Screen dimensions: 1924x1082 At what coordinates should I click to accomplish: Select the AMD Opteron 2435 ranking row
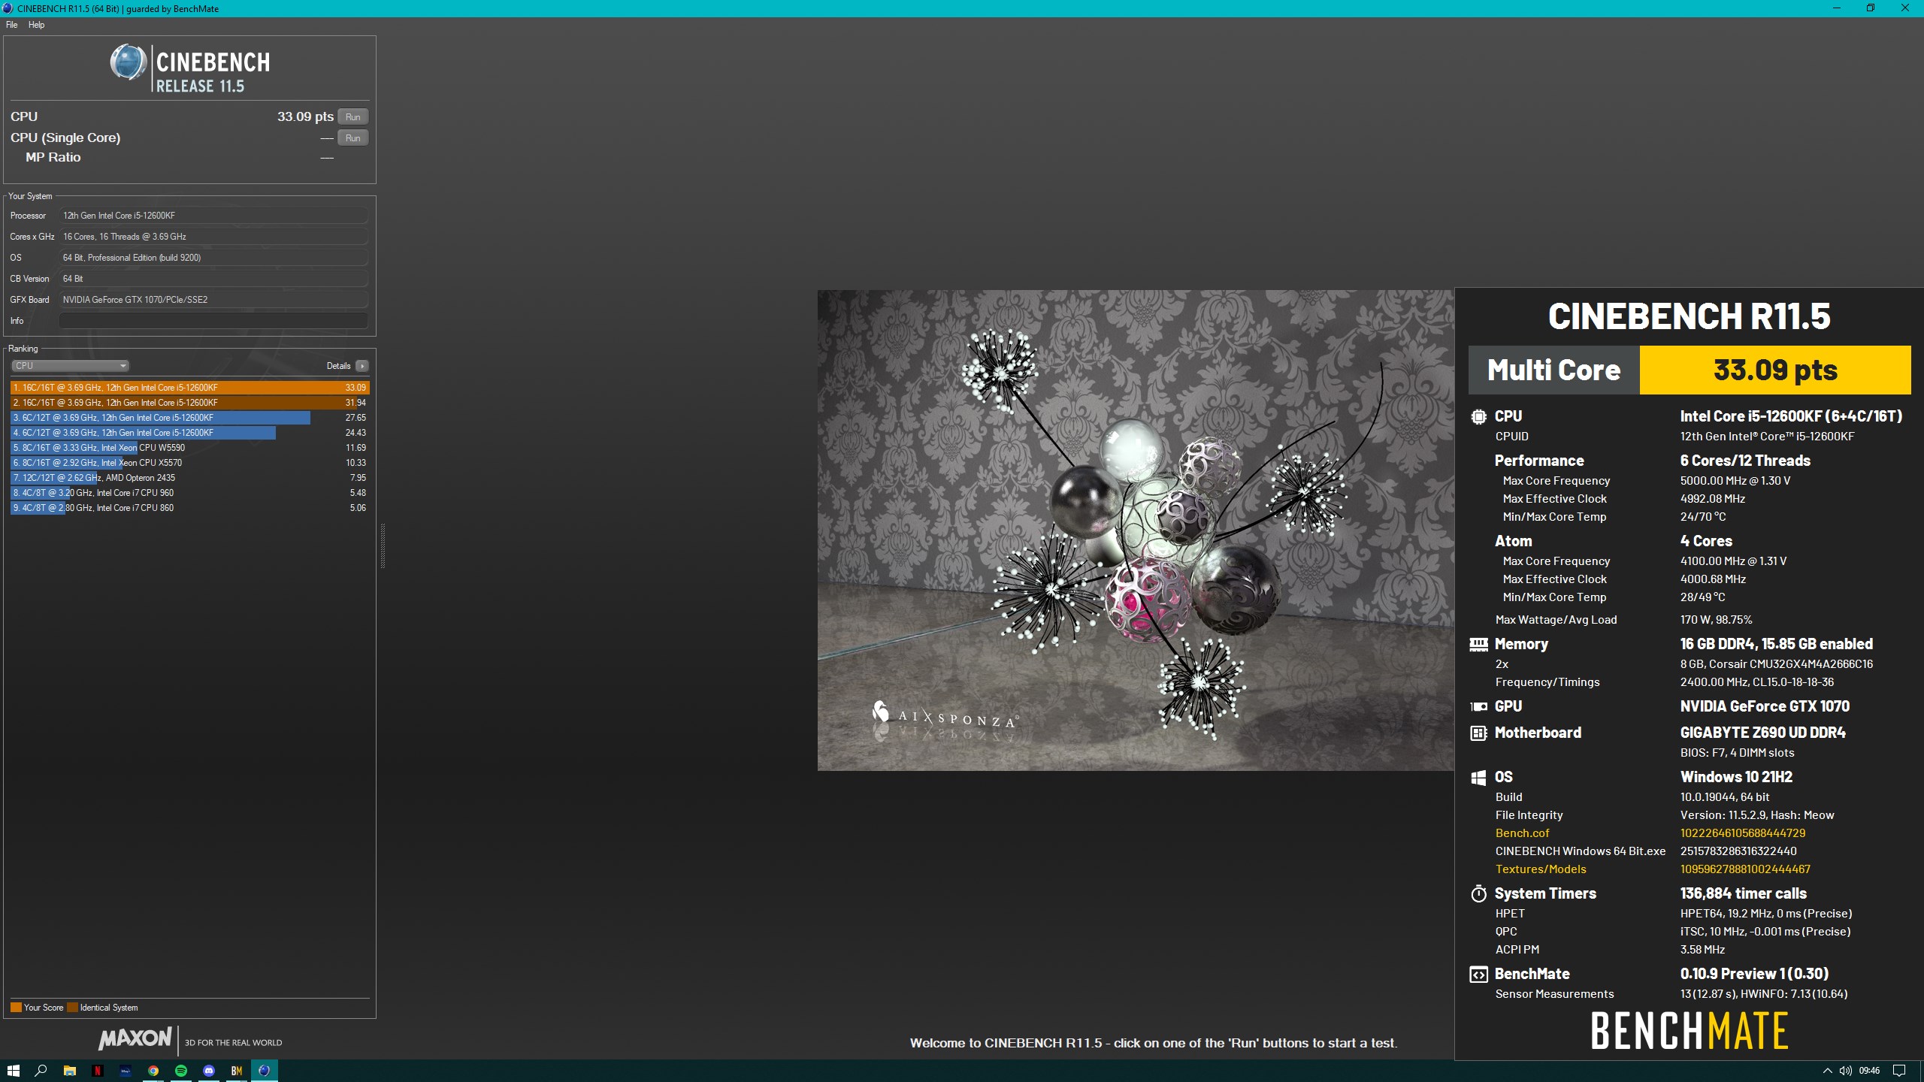click(x=190, y=478)
